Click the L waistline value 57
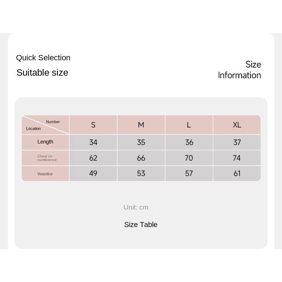This screenshot has width=282, height=282. point(189,173)
